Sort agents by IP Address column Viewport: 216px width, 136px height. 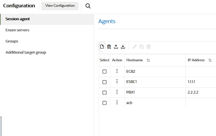point(210,60)
